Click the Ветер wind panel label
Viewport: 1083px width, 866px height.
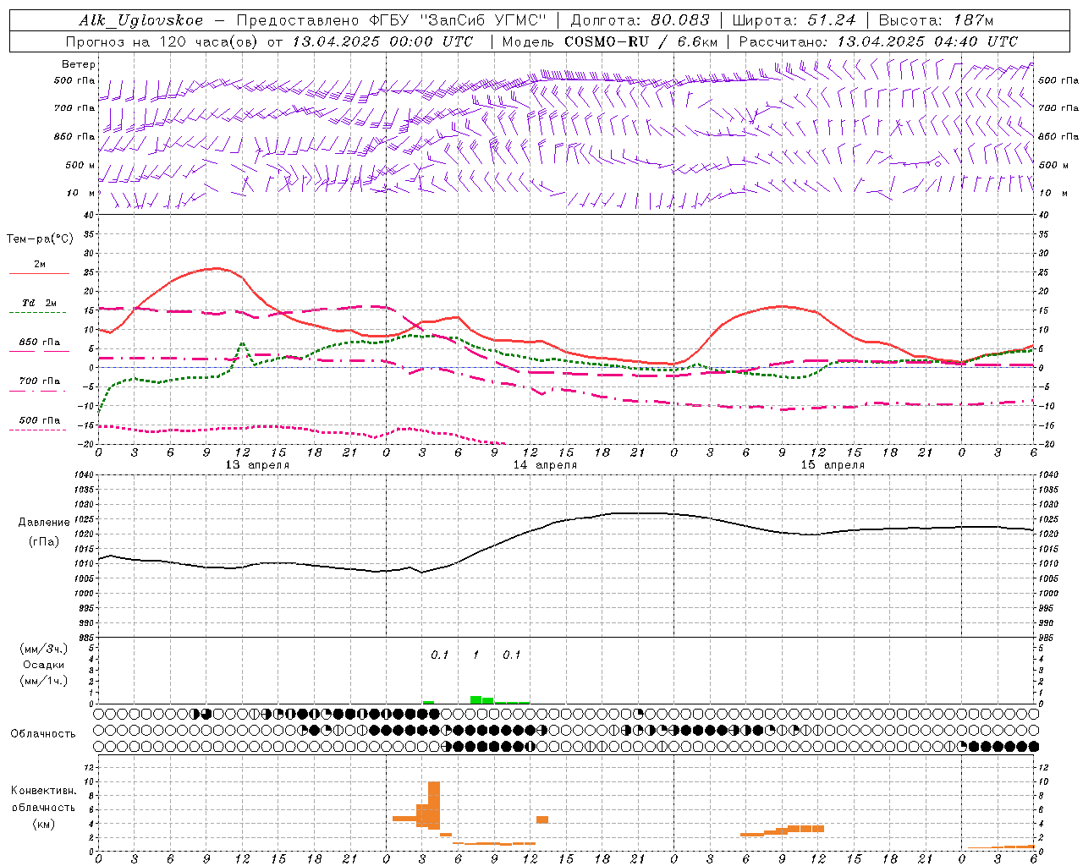[79, 64]
